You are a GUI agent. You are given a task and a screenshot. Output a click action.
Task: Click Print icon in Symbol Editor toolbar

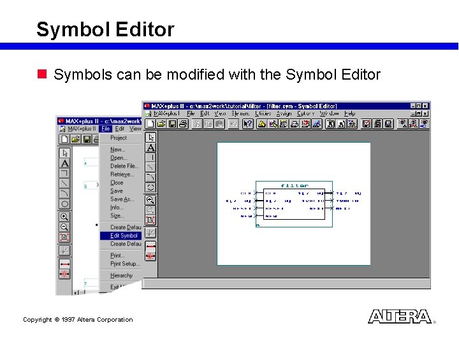[x=183, y=124]
